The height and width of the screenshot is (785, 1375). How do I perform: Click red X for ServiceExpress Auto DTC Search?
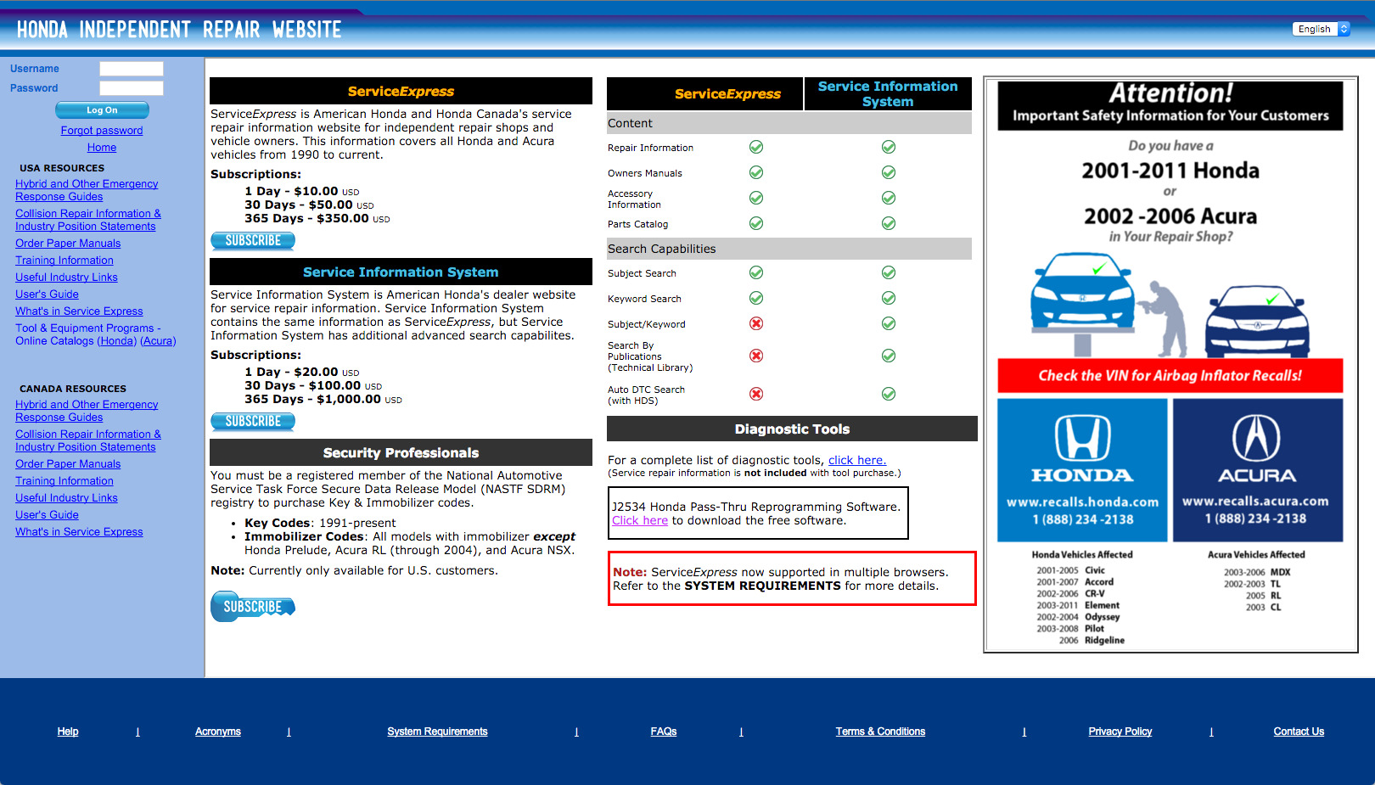tap(756, 394)
